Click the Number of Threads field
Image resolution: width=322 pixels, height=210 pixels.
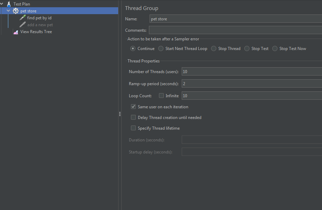[x=252, y=71]
